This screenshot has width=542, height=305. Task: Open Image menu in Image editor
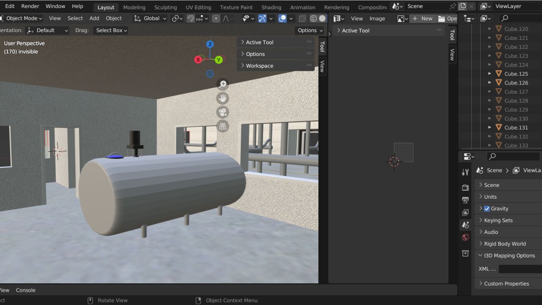(377, 19)
